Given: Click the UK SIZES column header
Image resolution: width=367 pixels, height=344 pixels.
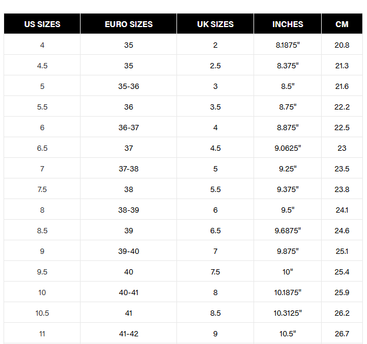Looking at the screenshot, I should 215,24.
